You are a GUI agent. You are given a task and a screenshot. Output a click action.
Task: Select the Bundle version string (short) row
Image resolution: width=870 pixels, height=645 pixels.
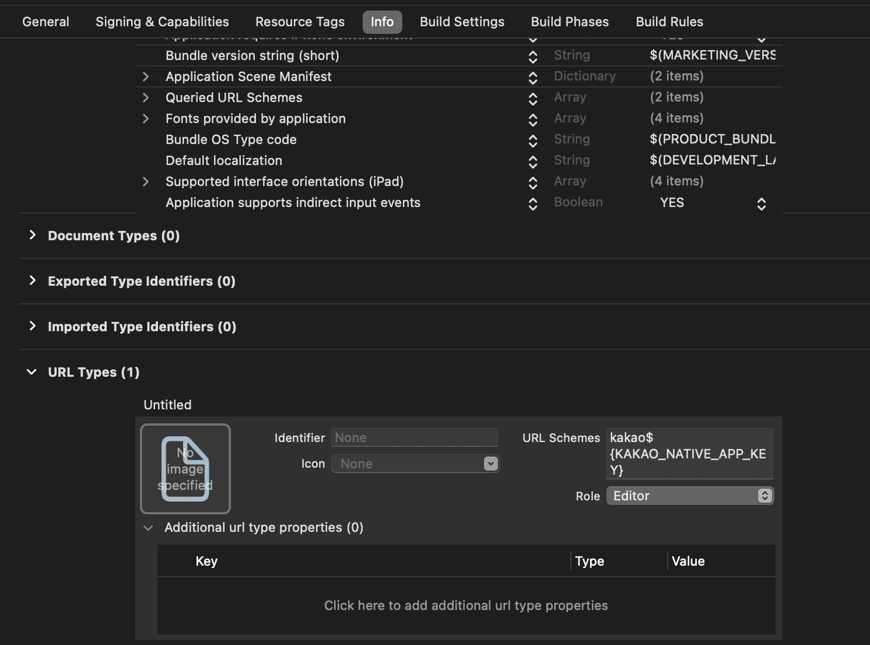(459, 55)
